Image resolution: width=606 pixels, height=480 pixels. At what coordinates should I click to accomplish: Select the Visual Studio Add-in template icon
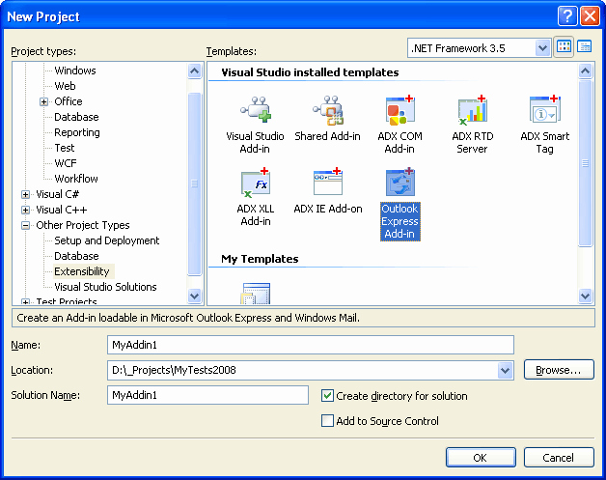[x=255, y=111]
